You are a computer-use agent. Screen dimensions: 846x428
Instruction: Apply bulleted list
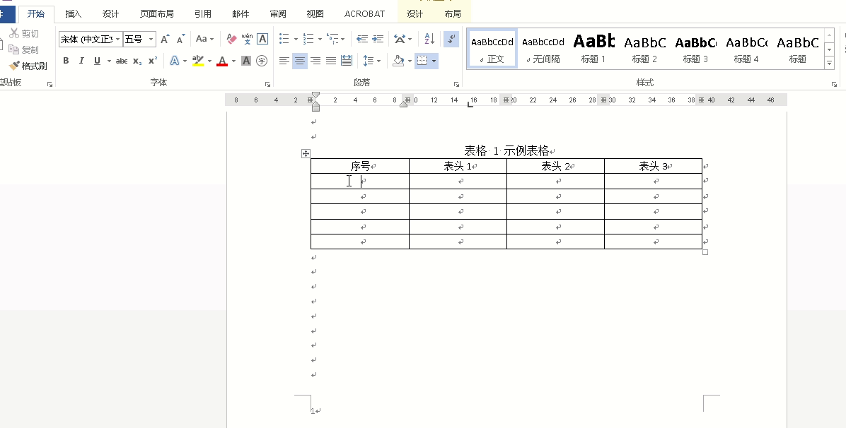(x=284, y=39)
